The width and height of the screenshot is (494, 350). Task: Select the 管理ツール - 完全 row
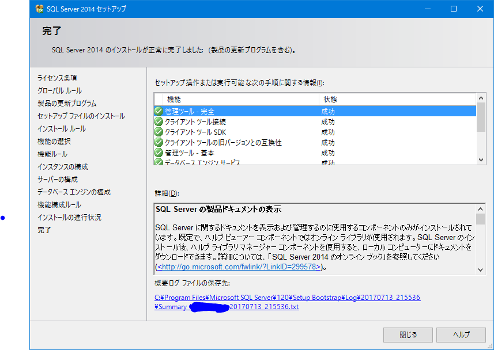[x=315, y=111]
